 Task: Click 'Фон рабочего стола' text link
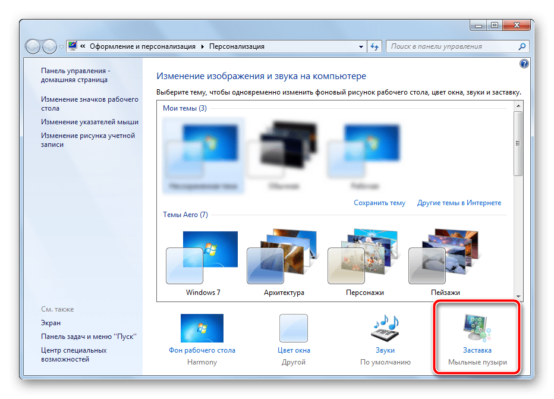point(202,350)
